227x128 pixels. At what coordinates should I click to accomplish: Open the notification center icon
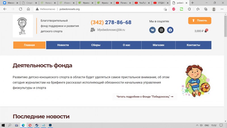tap(221, 125)
